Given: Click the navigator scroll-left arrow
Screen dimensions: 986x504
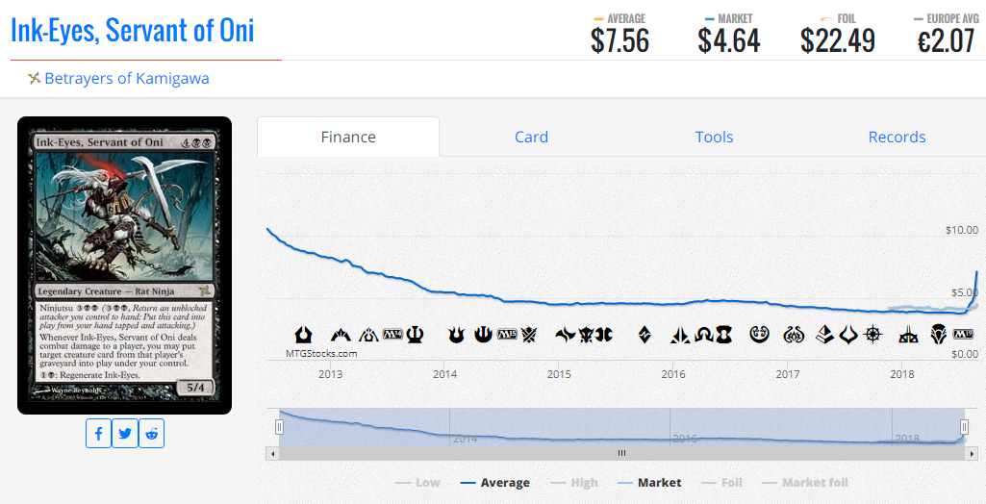Looking at the screenshot, I should coord(272,453).
